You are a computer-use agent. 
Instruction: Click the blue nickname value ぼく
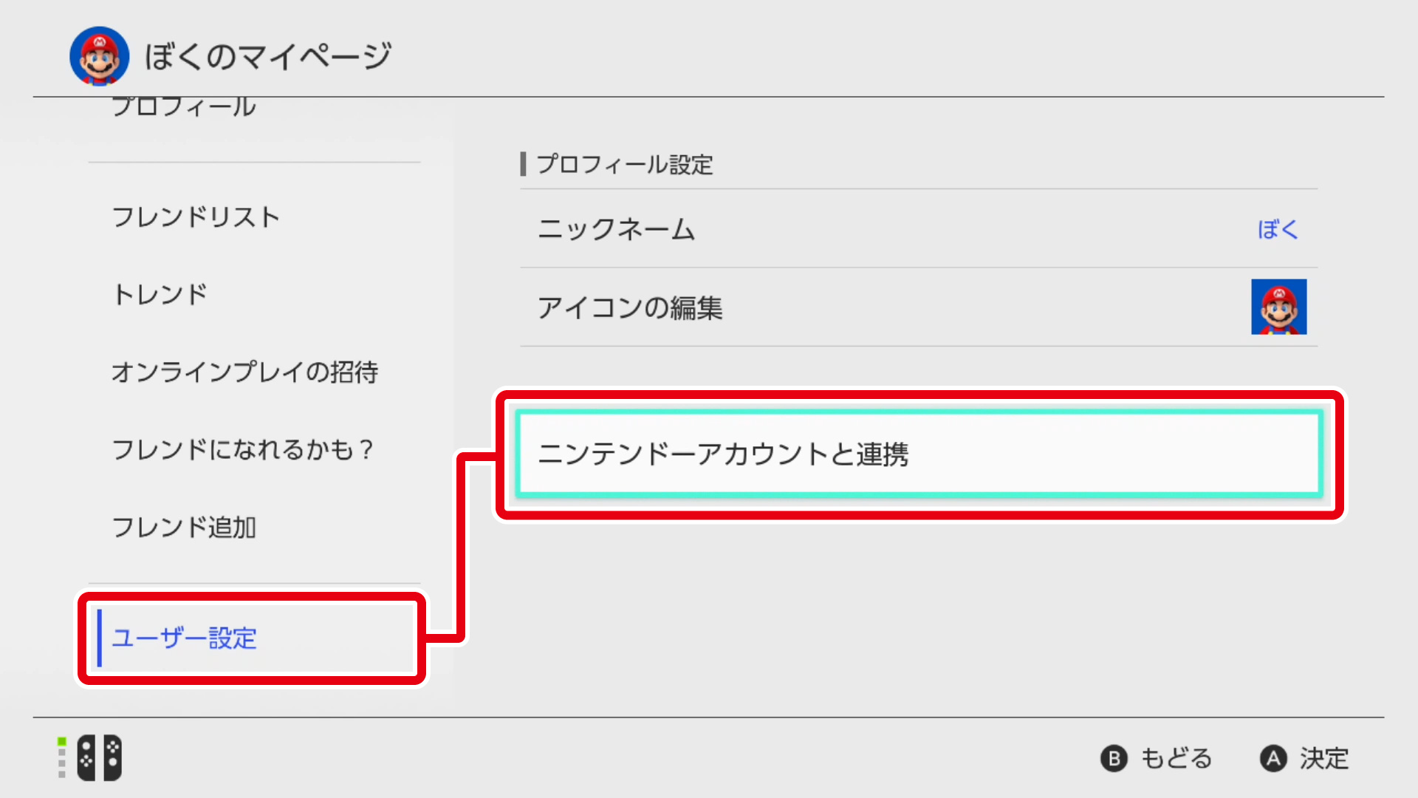tap(1278, 229)
